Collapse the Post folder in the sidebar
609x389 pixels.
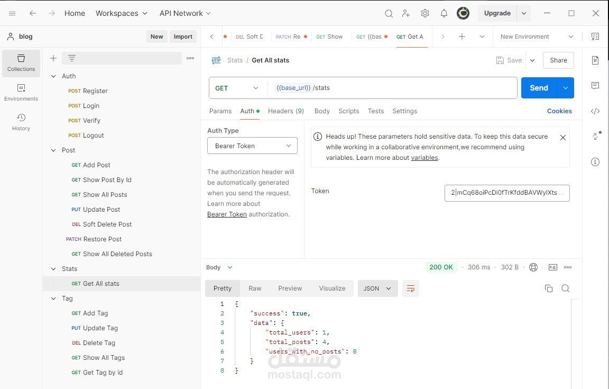[x=53, y=150]
